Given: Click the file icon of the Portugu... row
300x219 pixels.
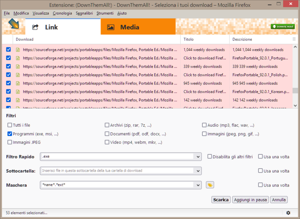Looking at the screenshot, I should point(18,58).
